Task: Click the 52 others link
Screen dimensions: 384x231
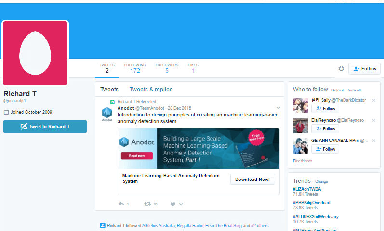Action: pyautogui.click(x=260, y=226)
